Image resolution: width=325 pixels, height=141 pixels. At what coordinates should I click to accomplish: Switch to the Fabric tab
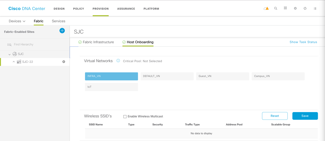(39, 21)
